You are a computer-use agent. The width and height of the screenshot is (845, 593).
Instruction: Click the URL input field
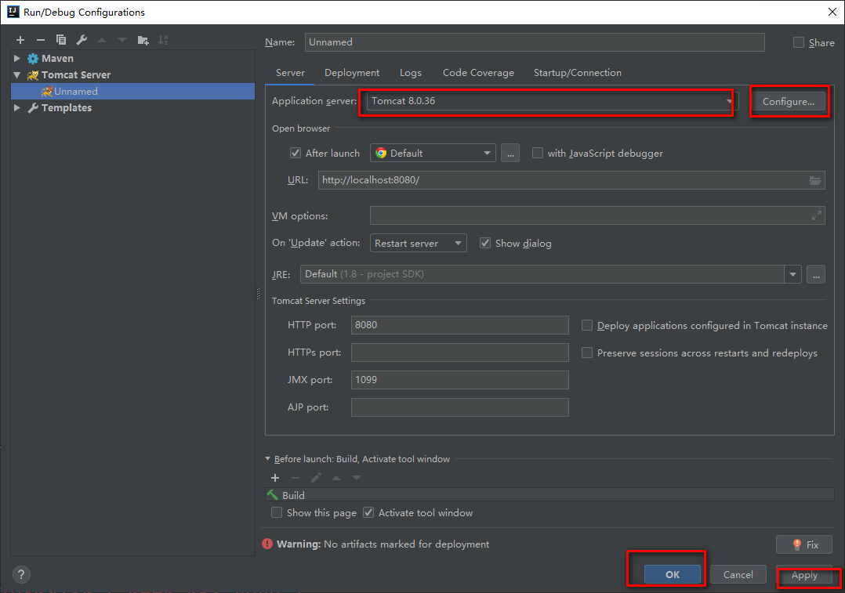click(x=571, y=180)
